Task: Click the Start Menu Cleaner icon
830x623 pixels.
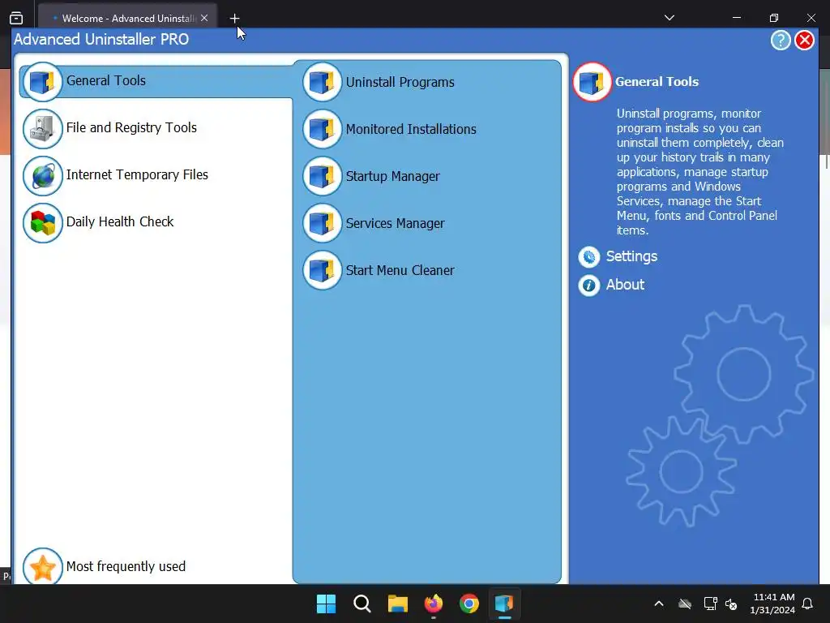Action: click(x=323, y=270)
